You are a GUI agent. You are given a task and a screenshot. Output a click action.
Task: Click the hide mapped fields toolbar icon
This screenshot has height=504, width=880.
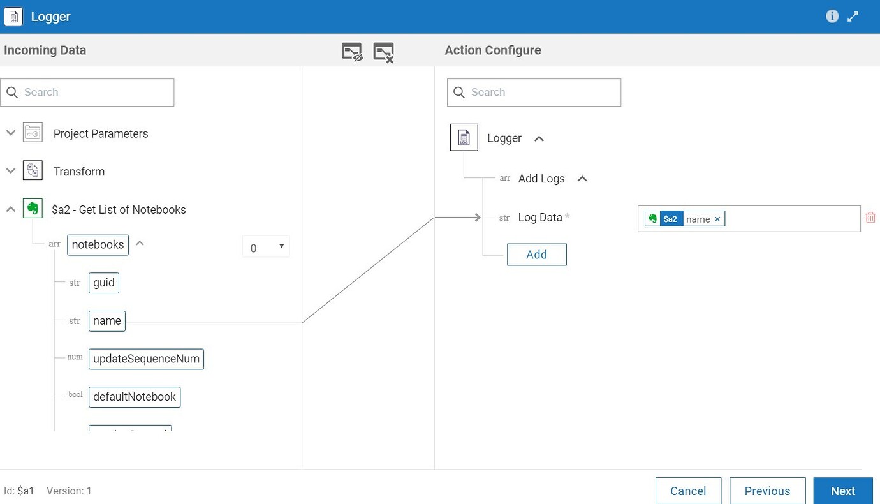click(352, 50)
